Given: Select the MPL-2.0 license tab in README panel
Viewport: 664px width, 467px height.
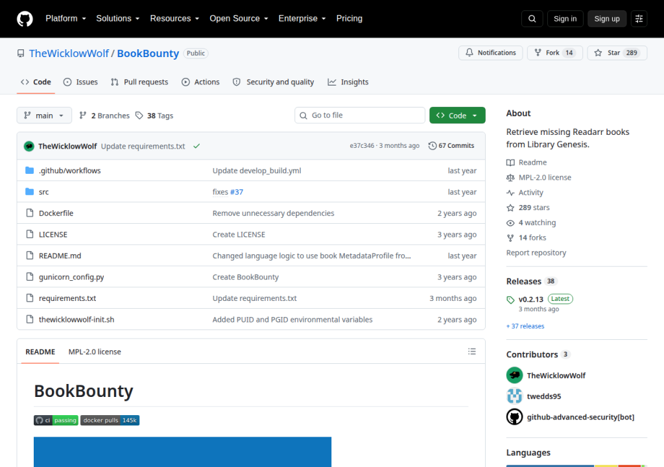Looking at the screenshot, I should click(x=95, y=352).
